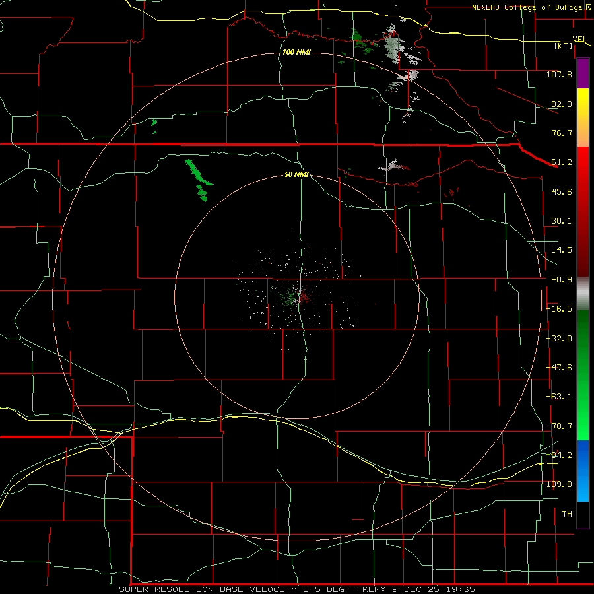594x594 pixels.
Task: Click the 45.6 legend value
Action: click(562, 191)
